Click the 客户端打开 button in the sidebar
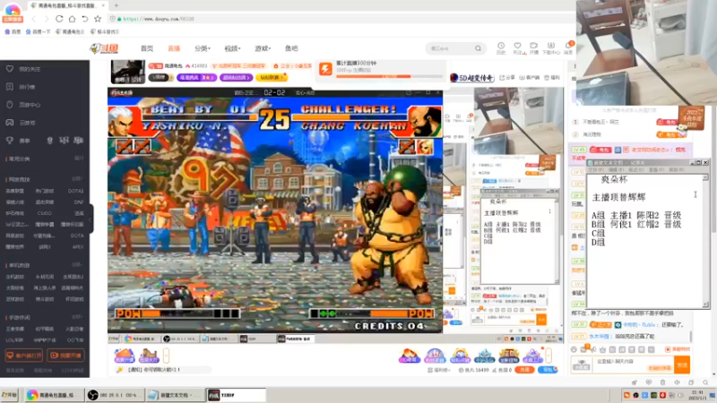This screenshot has width=717, height=403. pos(24,356)
